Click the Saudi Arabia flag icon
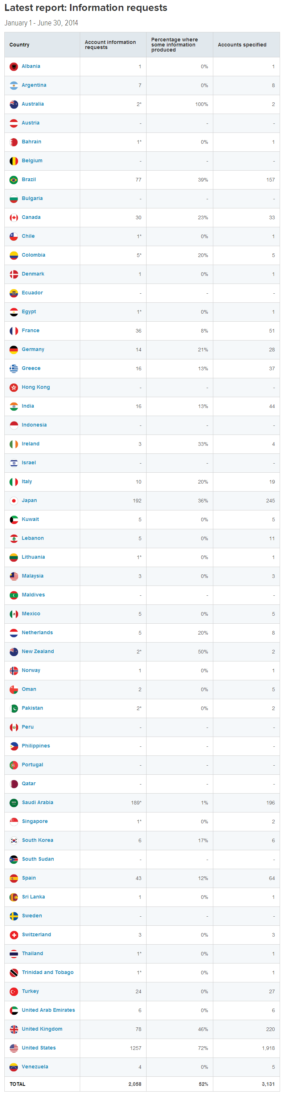 point(14,802)
